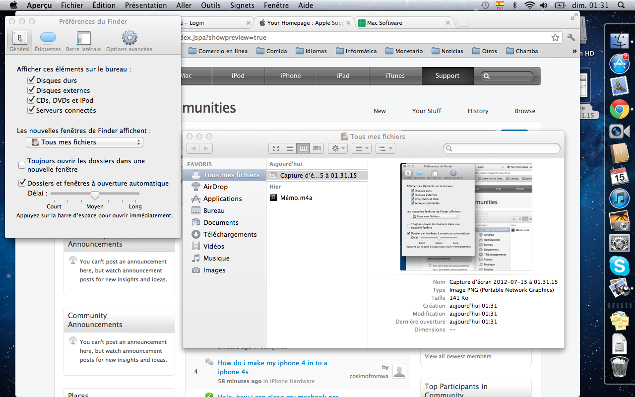Click the Wi-Fi status icon
This screenshot has height=397, width=635.
[529, 5]
